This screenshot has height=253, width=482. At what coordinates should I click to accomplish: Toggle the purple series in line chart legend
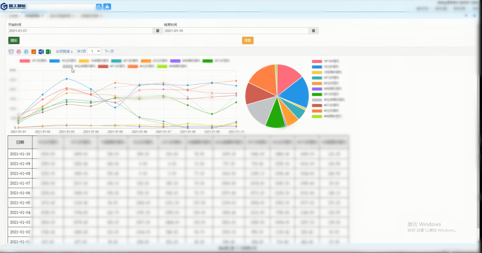(x=176, y=61)
